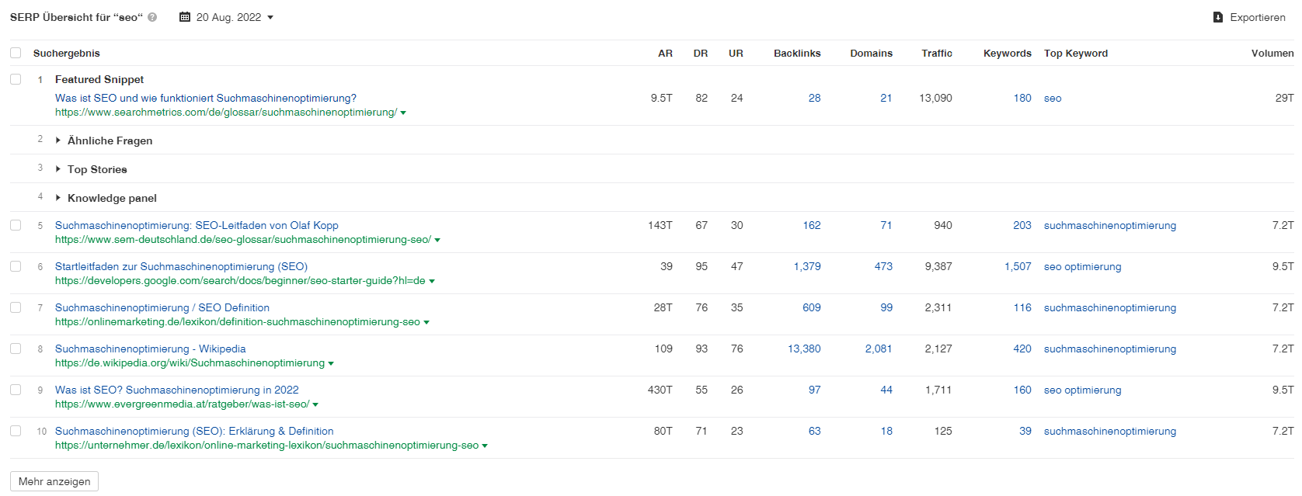Click the calendar icon next to 20 Aug. 2022
Image resolution: width=1302 pixels, height=496 pixels.
(185, 17)
